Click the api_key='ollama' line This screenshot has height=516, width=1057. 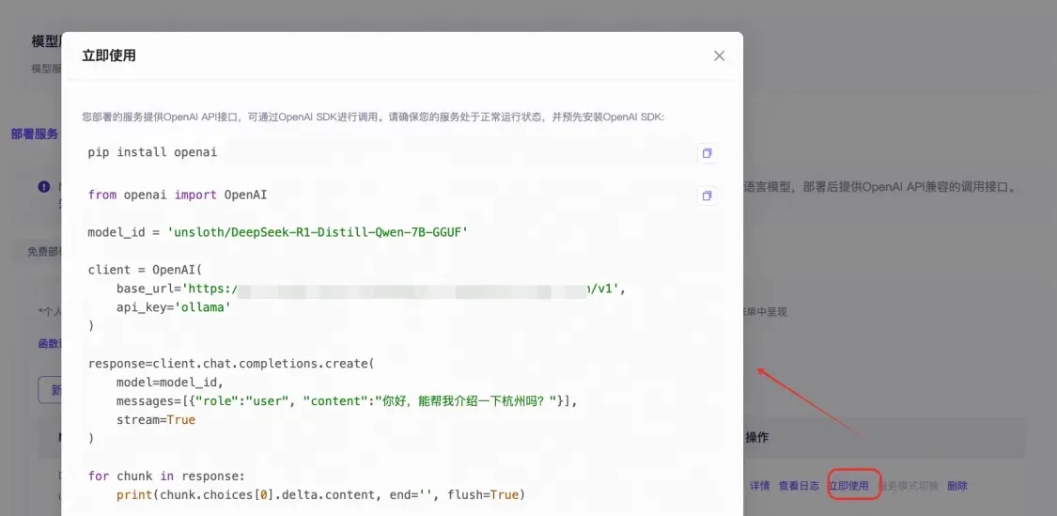tap(173, 307)
